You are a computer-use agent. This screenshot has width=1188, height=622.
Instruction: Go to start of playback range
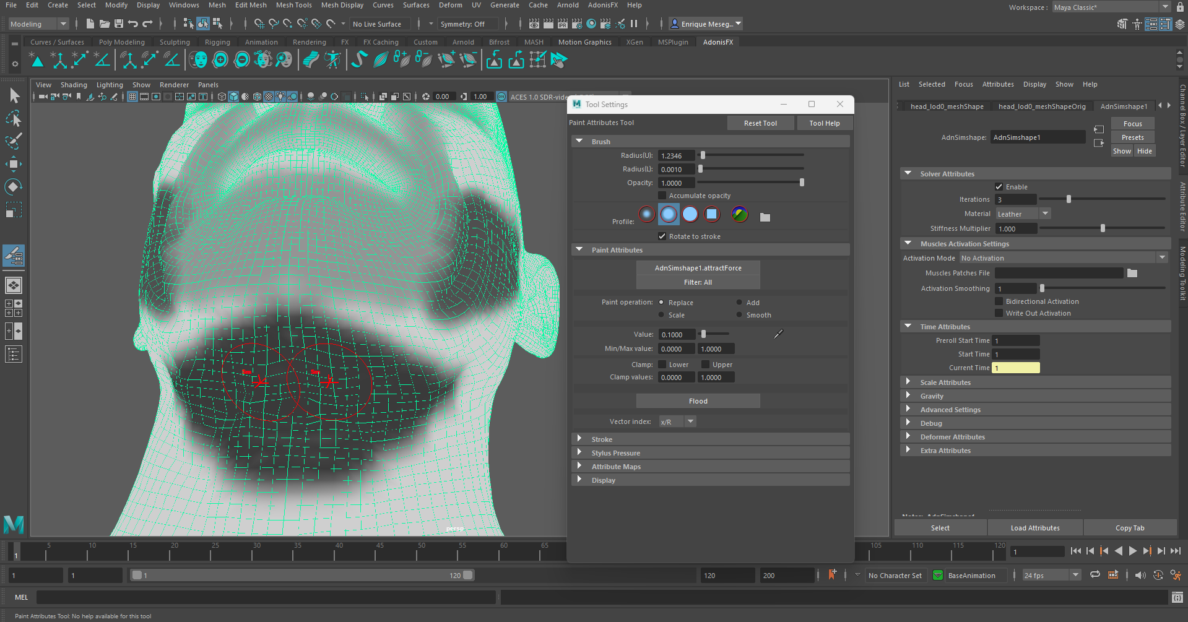coord(1075,551)
